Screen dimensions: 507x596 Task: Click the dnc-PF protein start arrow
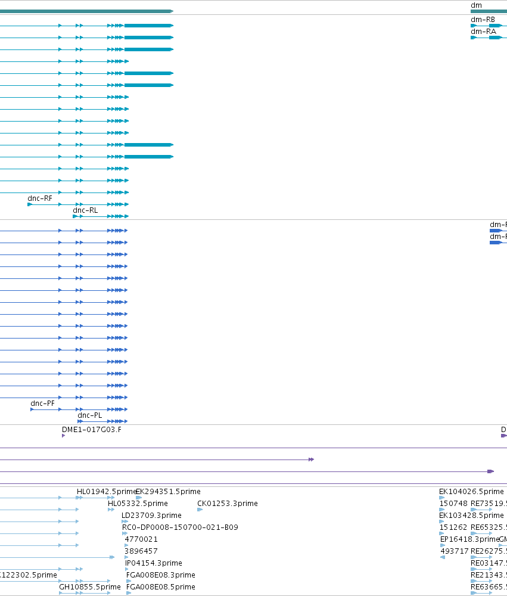(x=32, y=409)
